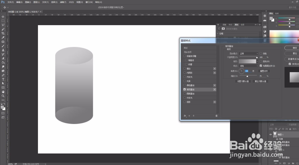Open the Adjustments half-circle panel icon
This screenshot has height=165, width=299.
[x=265, y=31]
